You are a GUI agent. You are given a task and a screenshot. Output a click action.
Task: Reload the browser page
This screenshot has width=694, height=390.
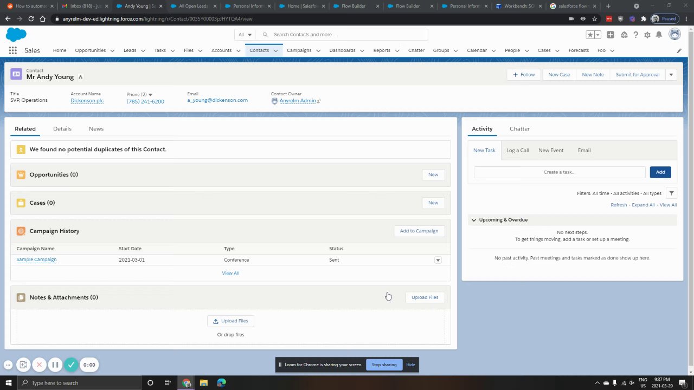[30, 18]
